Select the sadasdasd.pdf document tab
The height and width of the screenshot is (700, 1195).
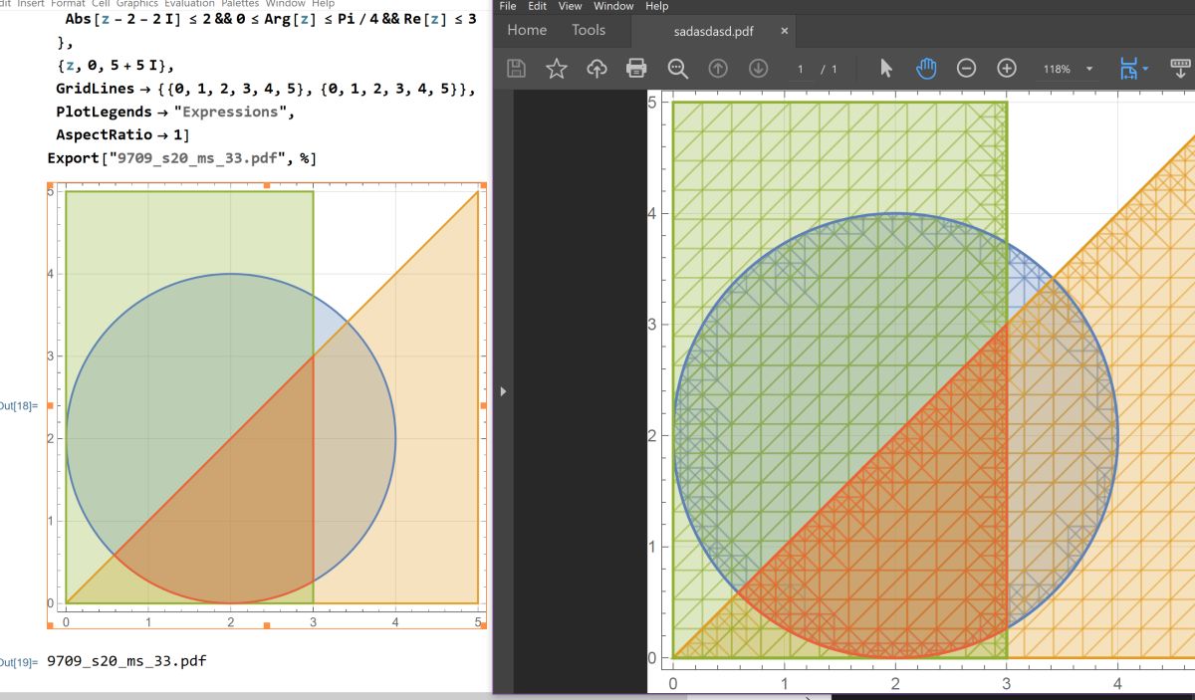pyautogui.click(x=713, y=31)
